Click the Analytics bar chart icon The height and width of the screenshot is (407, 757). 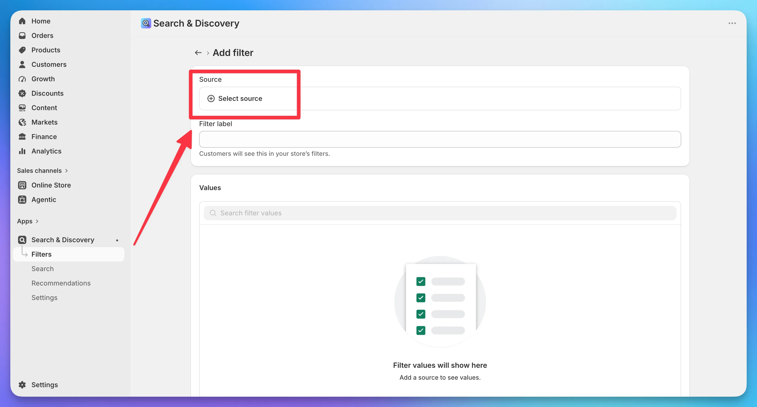(x=22, y=151)
